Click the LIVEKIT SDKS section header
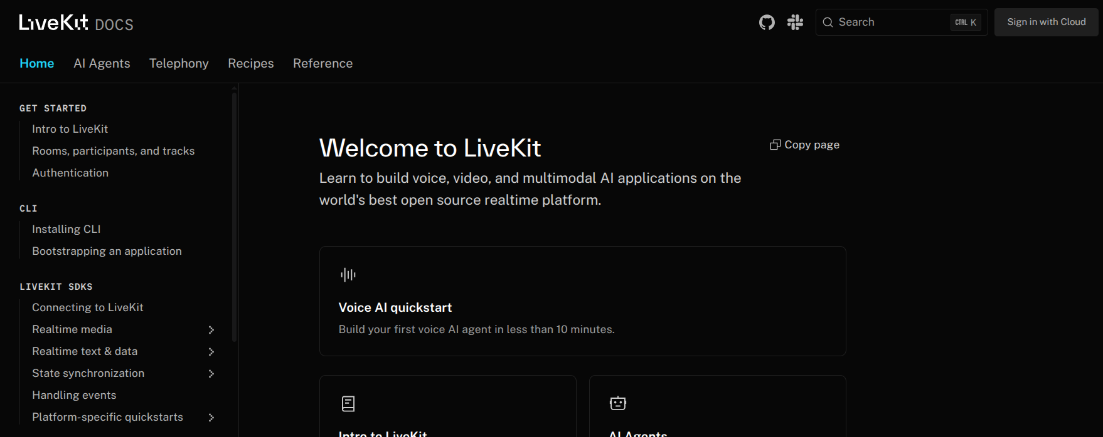 click(x=56, y=287)
